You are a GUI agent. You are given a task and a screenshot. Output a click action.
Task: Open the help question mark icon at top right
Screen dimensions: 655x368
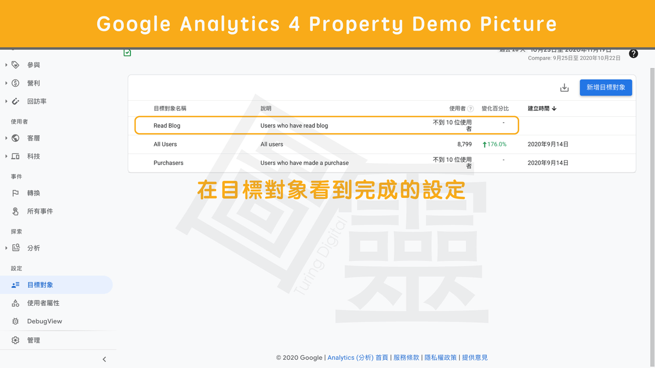(634, 53)
